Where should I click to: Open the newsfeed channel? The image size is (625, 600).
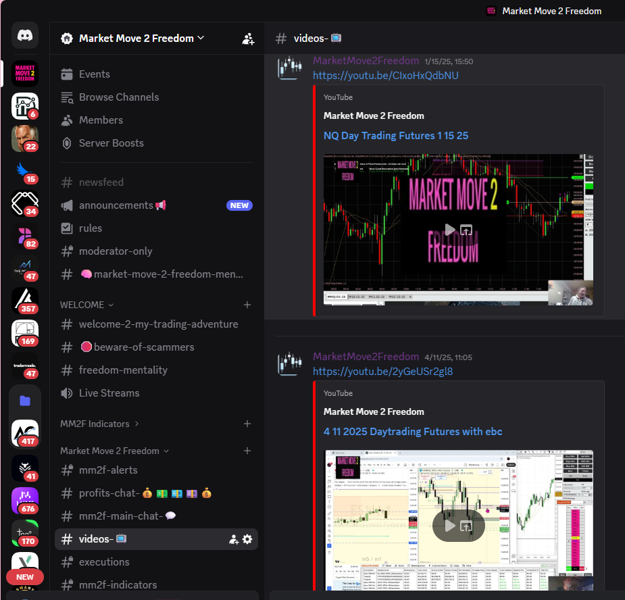156,182
